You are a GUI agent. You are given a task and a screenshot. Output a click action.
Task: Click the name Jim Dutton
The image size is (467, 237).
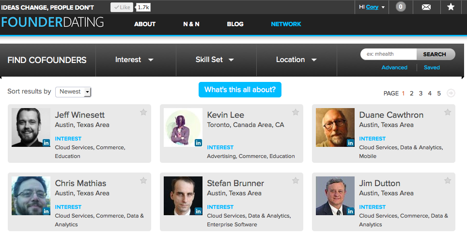tap(380, 183)
